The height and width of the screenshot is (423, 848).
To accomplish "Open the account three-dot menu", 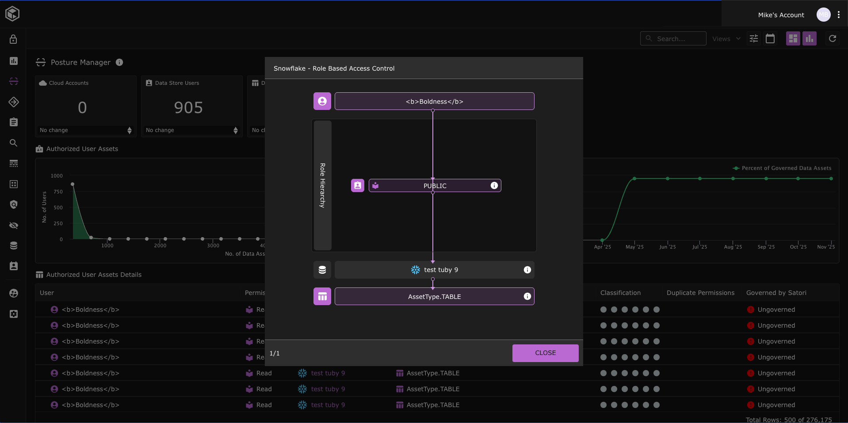I will pos(839,15).
